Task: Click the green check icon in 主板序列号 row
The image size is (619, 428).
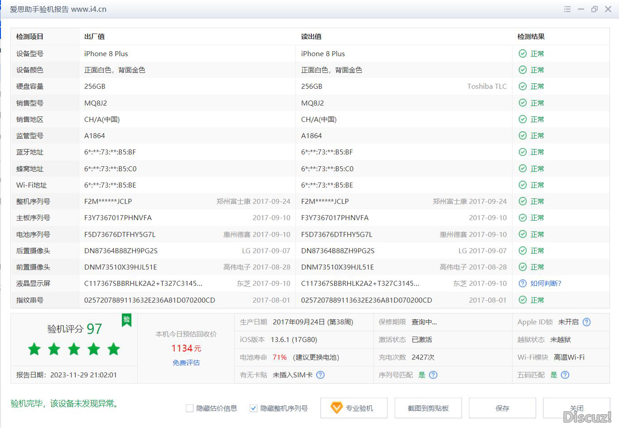Action: tap(522, 217)
